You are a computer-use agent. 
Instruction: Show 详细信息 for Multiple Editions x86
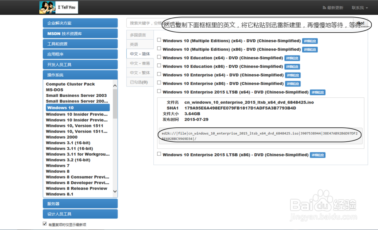(x=310, y=49)
